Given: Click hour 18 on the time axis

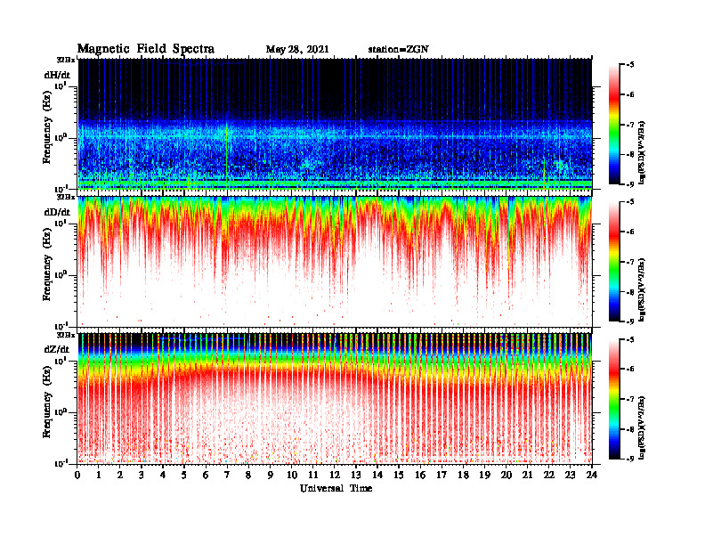Looking at the screenshot, I should [463, 476].
